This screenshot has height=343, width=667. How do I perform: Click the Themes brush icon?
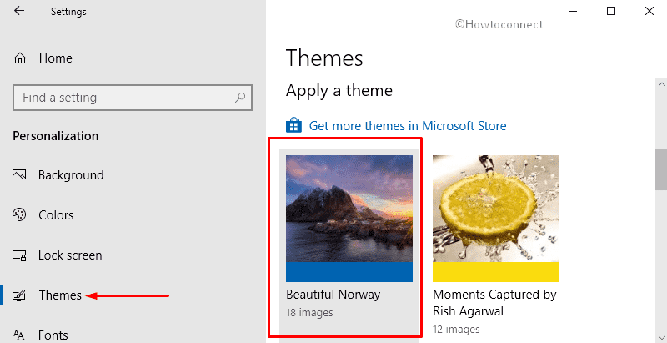coord(19,295)
